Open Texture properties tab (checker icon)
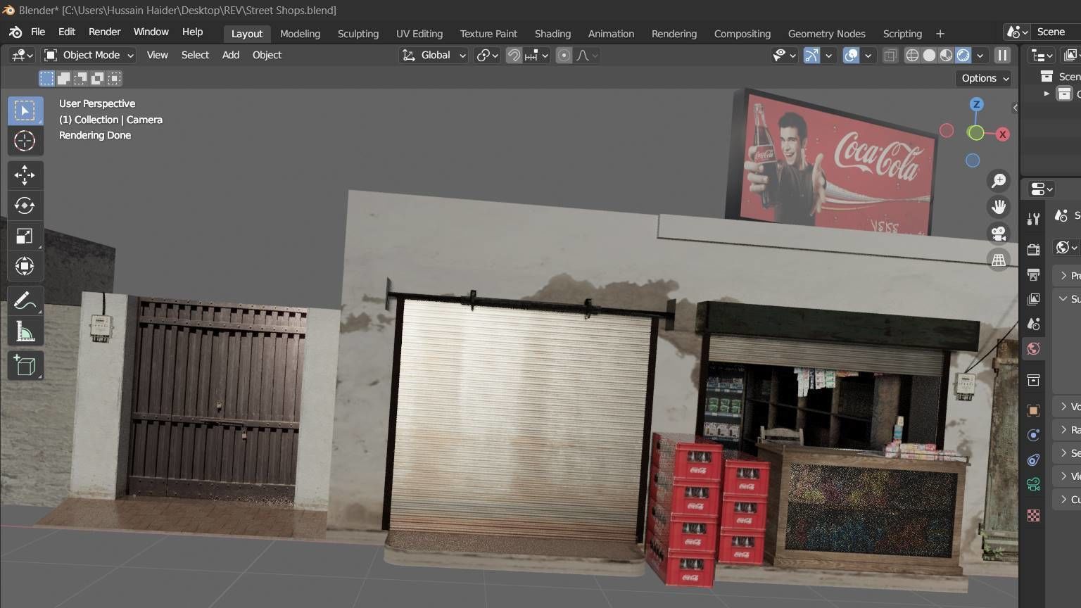Image resolution: width=1081 pixels, height=608 pixels. pyautogui.click(x=1033, y=515)
